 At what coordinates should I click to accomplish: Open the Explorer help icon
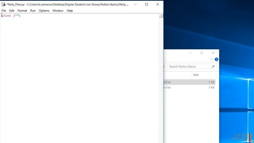click(x=216, y=59)
